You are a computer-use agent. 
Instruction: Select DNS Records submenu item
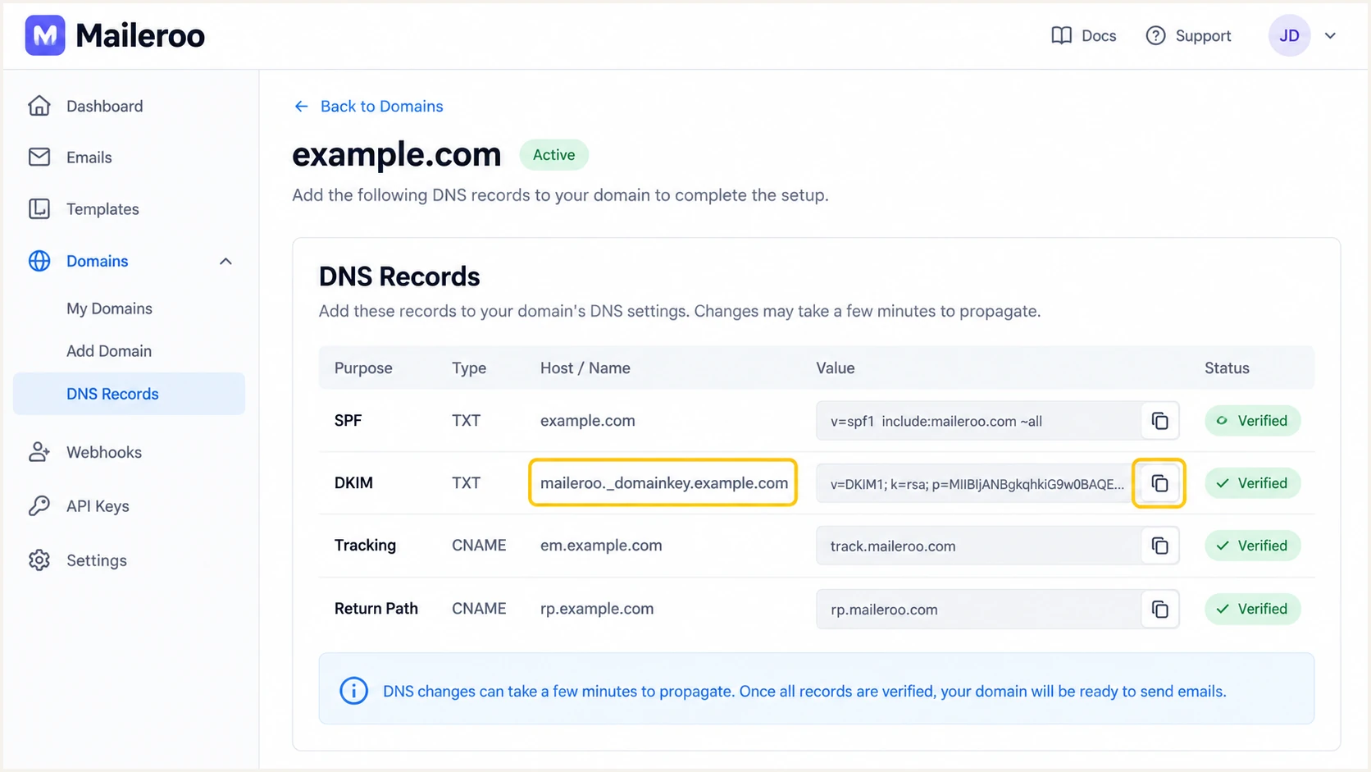(x=129, y=394)
